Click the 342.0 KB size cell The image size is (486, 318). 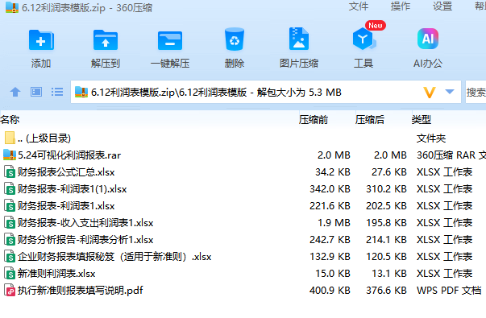(330, 189)
